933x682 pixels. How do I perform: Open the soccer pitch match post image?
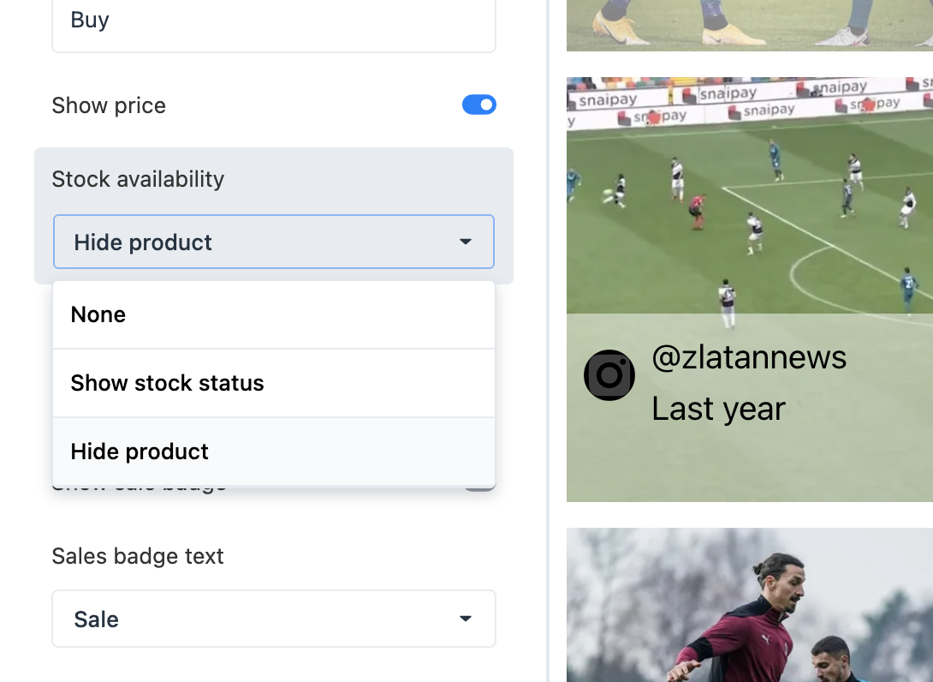point(749,195)
